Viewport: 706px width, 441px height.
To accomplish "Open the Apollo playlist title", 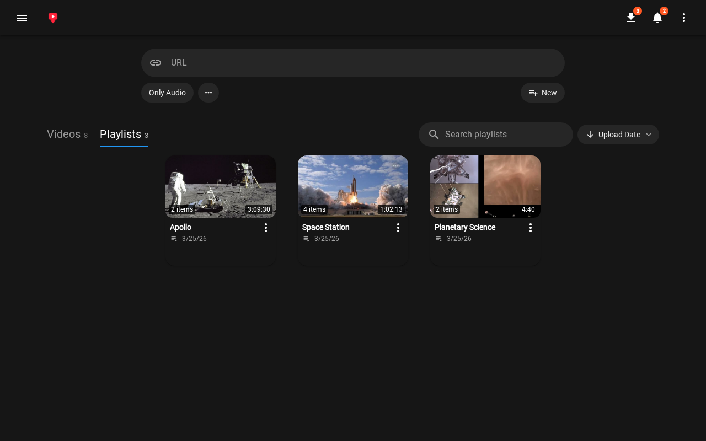I will tap(180, 227).
